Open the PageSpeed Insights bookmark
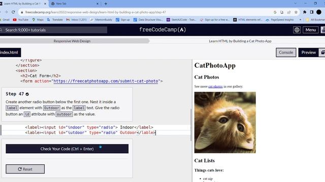The image size is (325, 182). coord(280,20)
